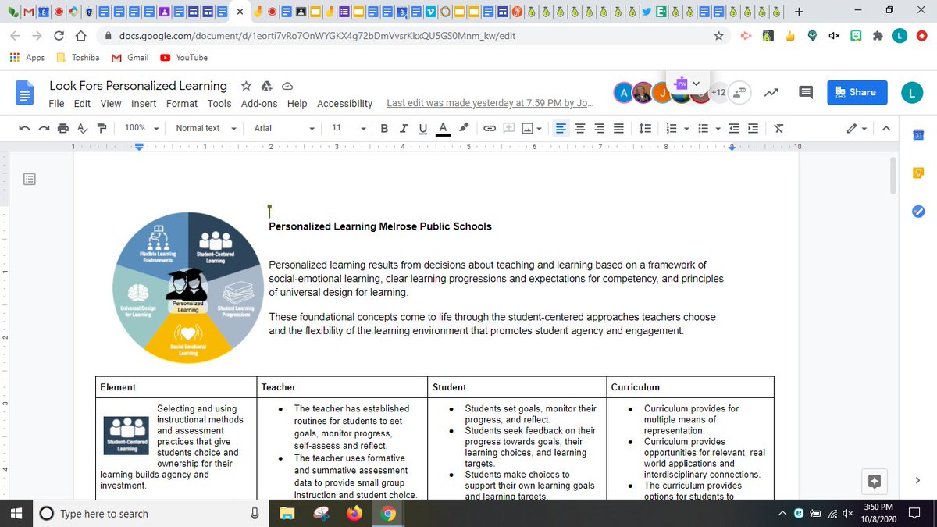Viewport: 937px width, 527px height.
Task: Open Google Calendar in the side panel
Action: (918, 137)
